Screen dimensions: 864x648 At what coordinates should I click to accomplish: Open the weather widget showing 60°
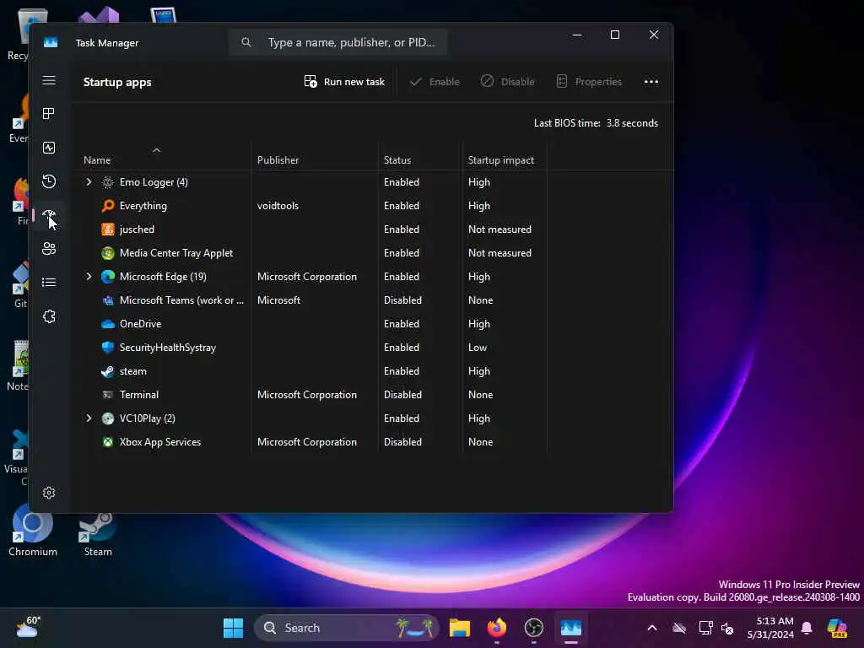point(29,628)
